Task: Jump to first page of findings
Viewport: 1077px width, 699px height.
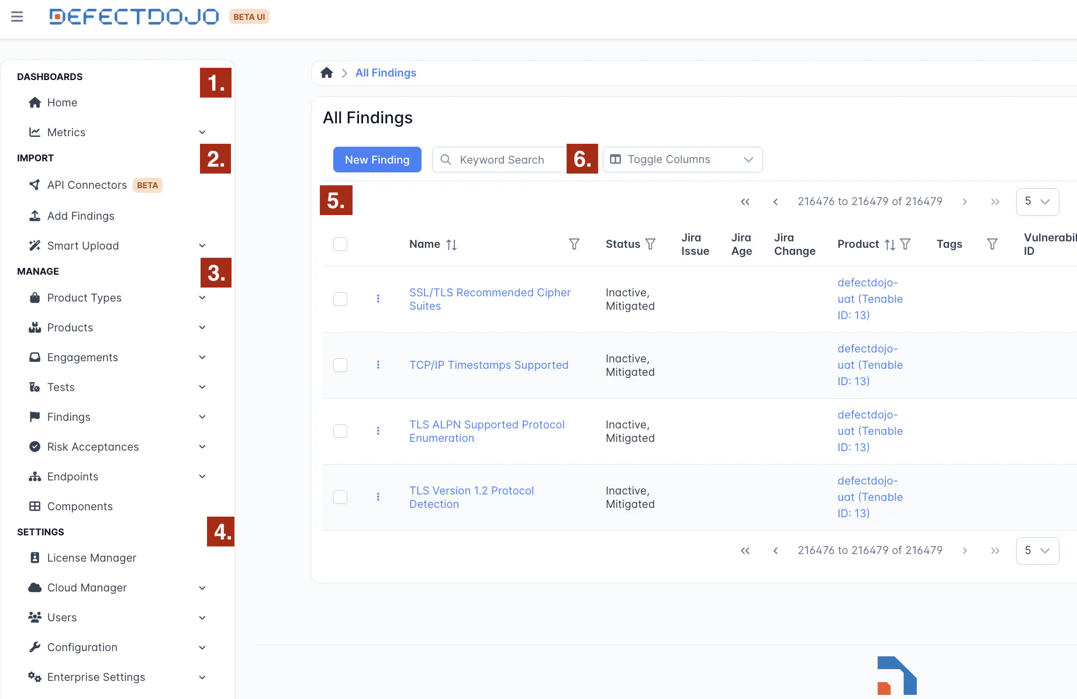Action: (x=745, y=202)
